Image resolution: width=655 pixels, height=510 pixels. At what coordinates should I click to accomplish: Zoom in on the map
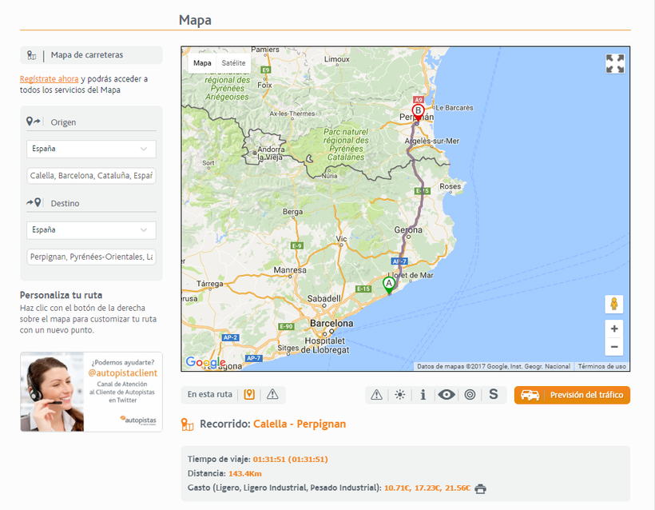click(613, 329)
